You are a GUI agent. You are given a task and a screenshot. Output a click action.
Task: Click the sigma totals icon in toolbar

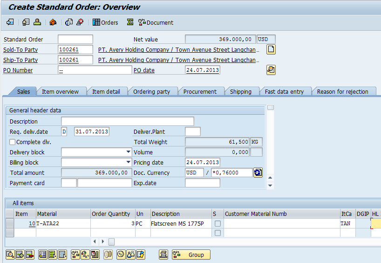pyautogui.click(x=130, y=22)
